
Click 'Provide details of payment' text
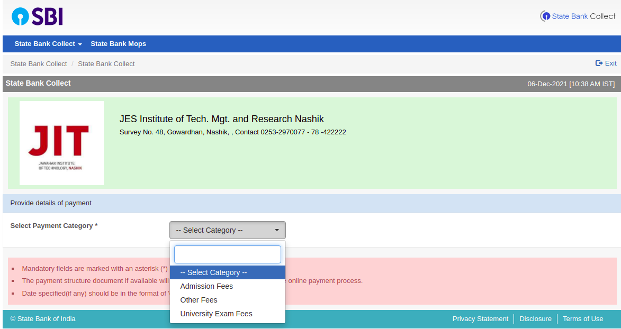51,203
